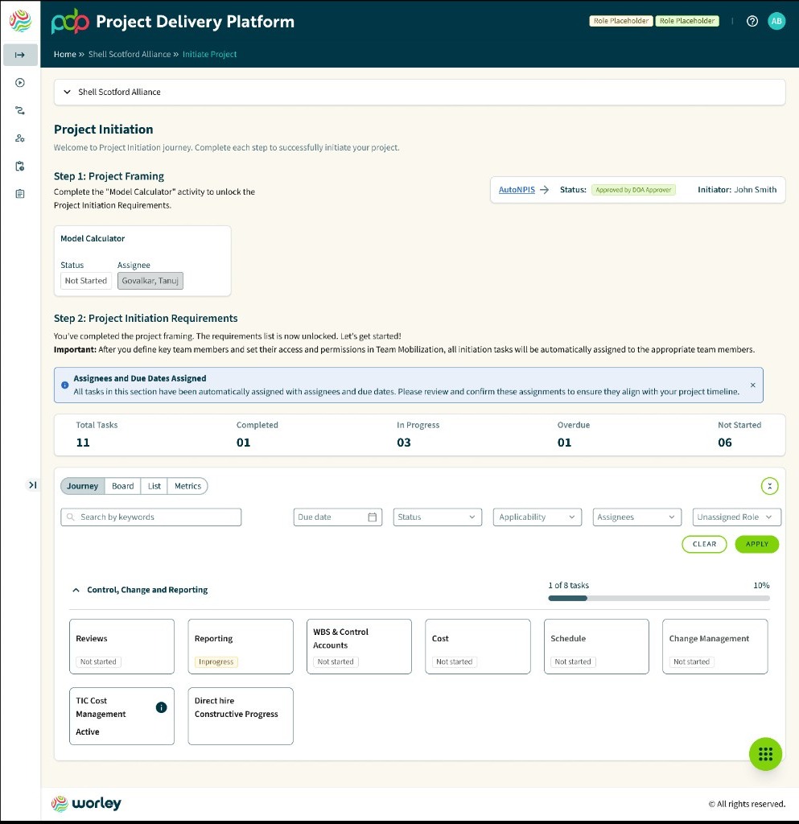The width and height of the screenshot is (799, 824).
Task: Open the Status filter dropdown
Action: tap(438, 517)
